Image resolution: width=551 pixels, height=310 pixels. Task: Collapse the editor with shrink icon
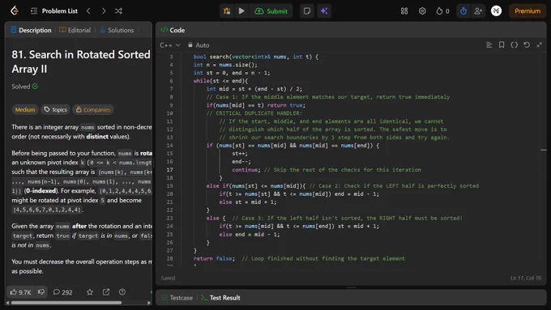click(x=539, y=45)
